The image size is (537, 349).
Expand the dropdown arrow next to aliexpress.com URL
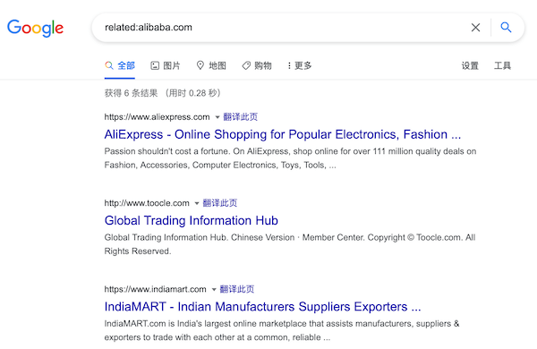point(217,117)
